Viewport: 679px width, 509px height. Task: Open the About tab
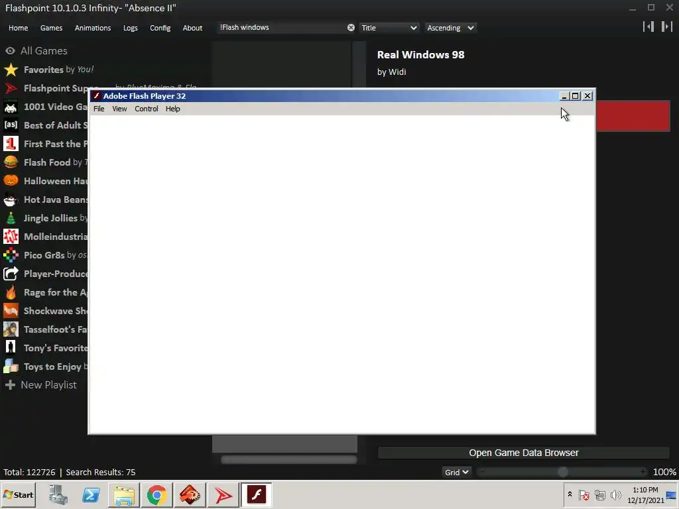(192, 28)
